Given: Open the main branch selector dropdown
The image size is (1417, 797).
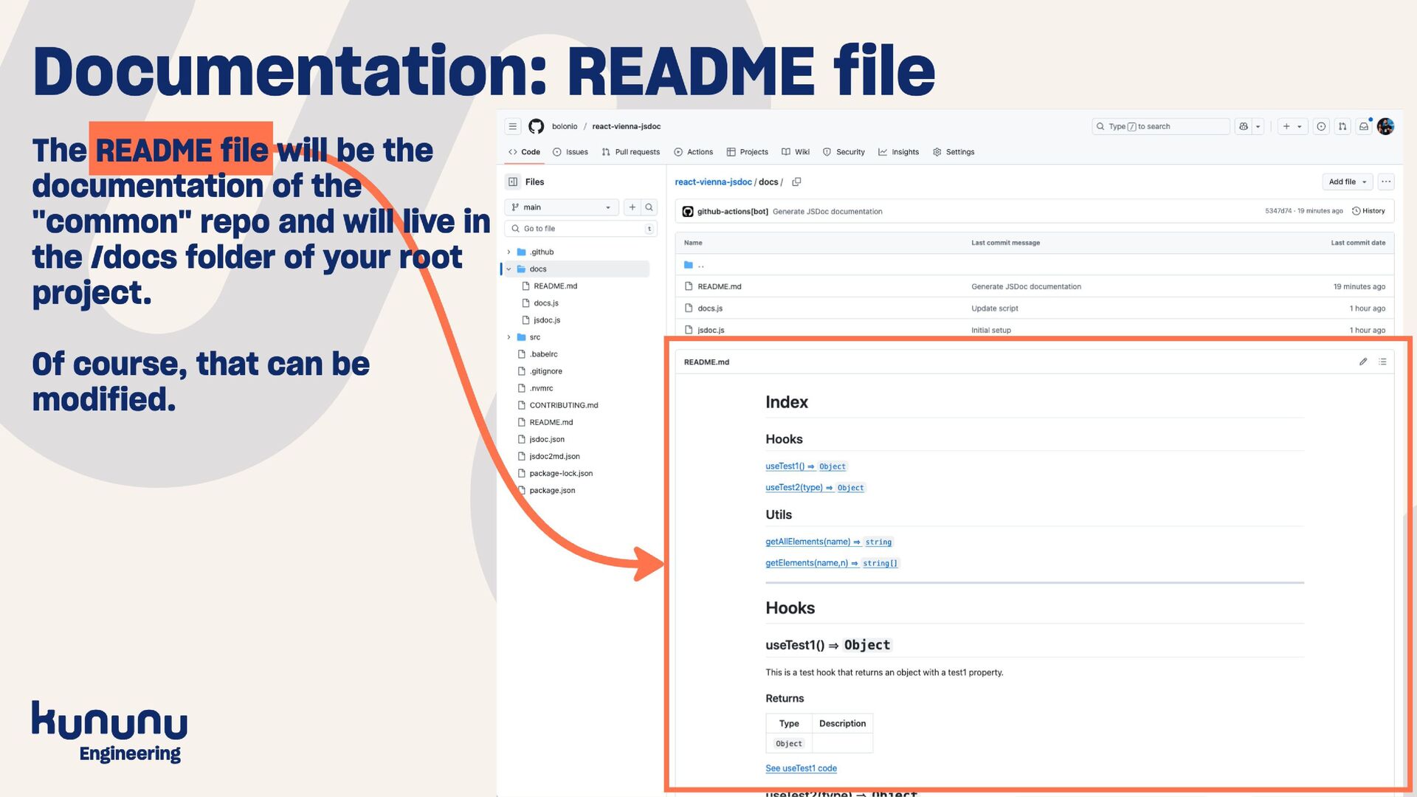Looking at the screenshot, I should 562,207.
